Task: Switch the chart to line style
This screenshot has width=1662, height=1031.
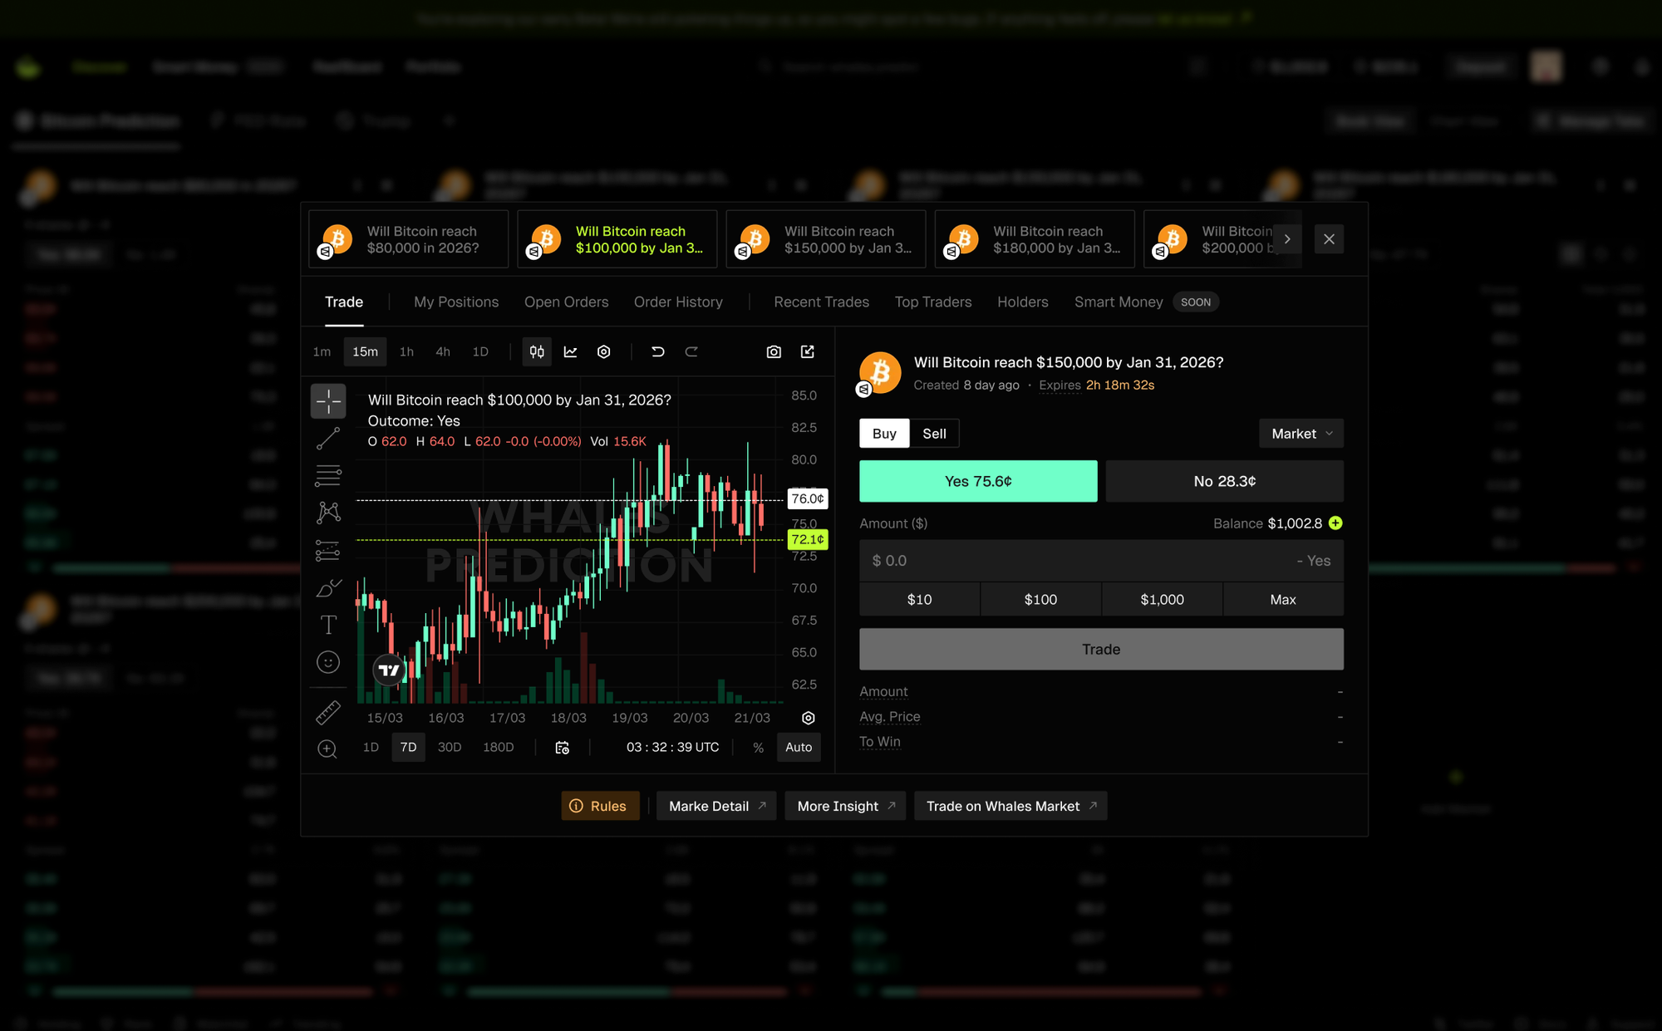Action: 570,351
